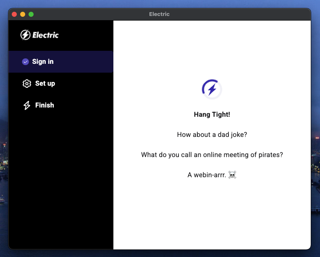This screenshot has height=257, width=320.
Task: Click the Finish lightning bolt icon
Action: pos(27,105)
